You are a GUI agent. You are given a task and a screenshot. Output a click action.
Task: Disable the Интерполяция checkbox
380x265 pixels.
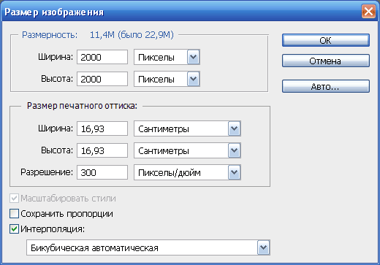[14, 229]
